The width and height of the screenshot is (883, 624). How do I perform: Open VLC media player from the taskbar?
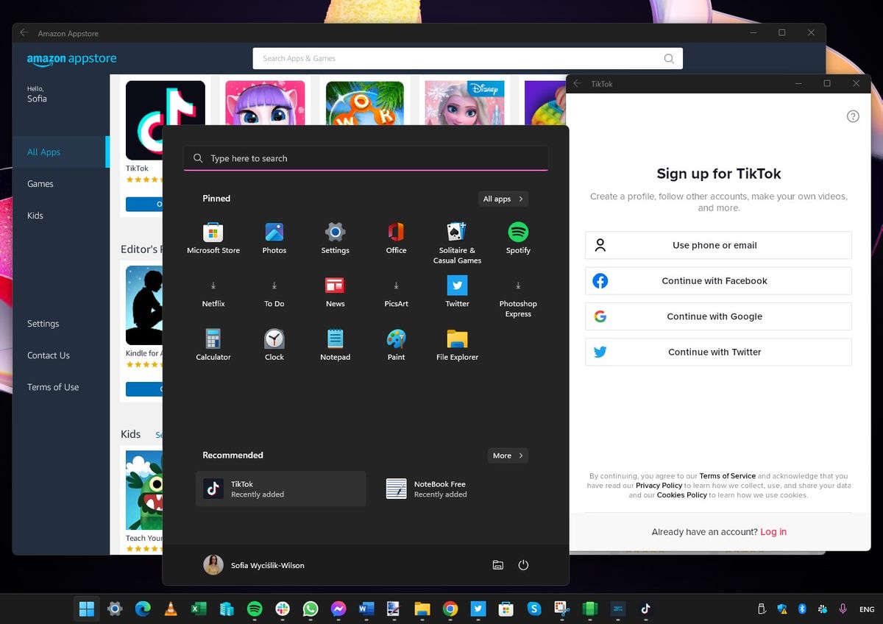[x=171, y=609]
